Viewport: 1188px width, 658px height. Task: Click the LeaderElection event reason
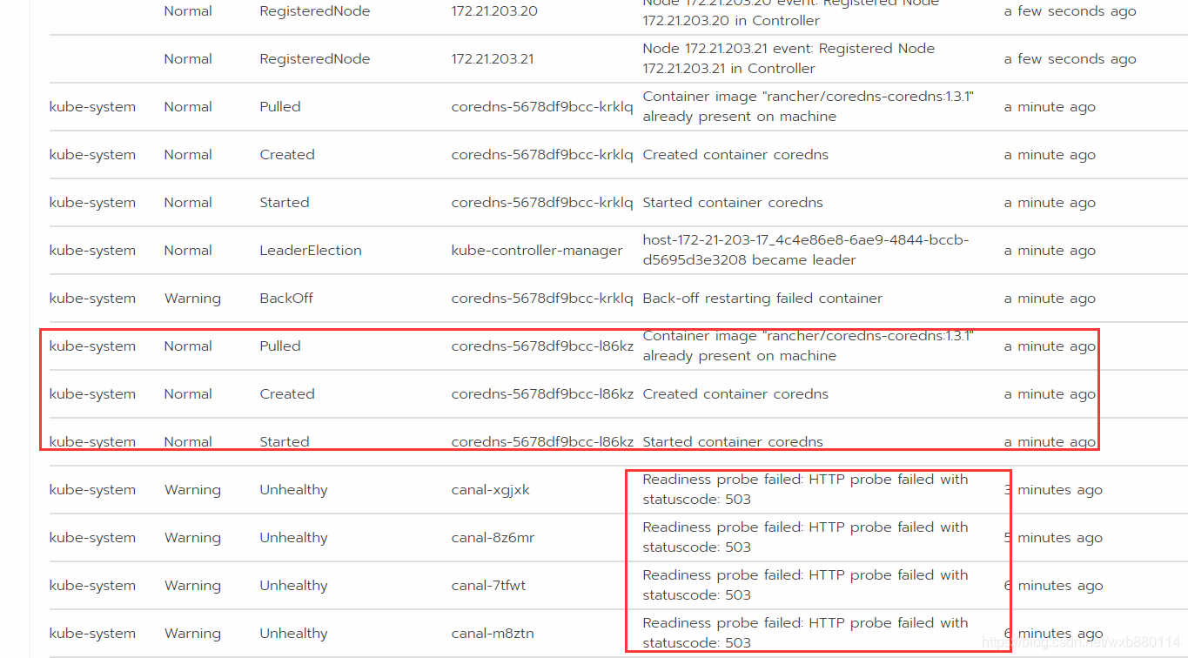tap(310, 250)
